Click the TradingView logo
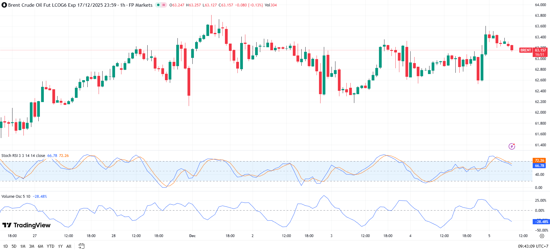This screenshot has width=550, height=252. tap(26, 225)
